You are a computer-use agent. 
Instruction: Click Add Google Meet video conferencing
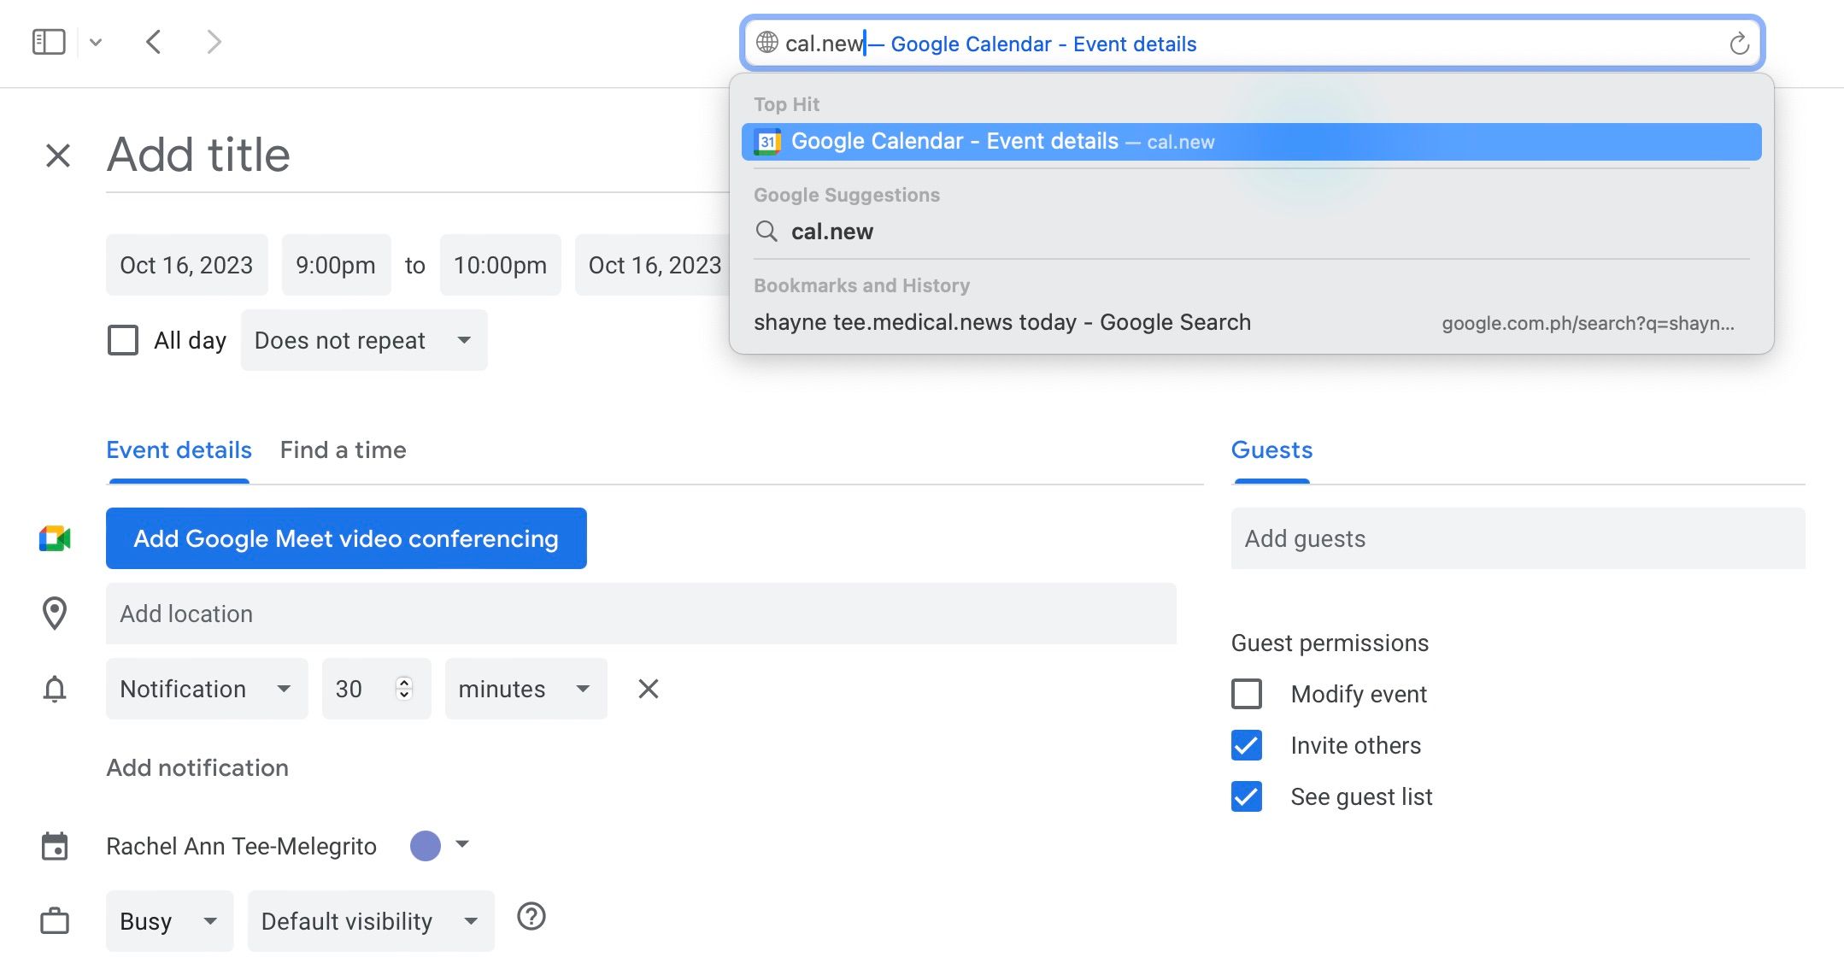(345, 538)
